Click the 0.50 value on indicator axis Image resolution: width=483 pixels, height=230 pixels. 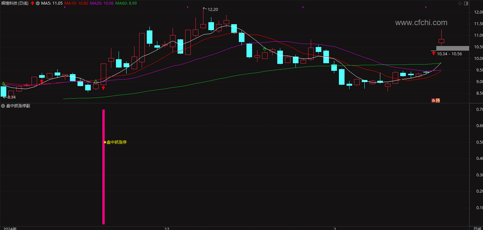(479, 142)
